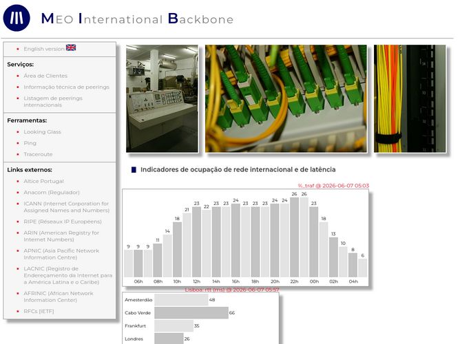Viewport: 460px width, 344px height.
Task: Click the green fiber connectors photo
Action: [286, 98]
